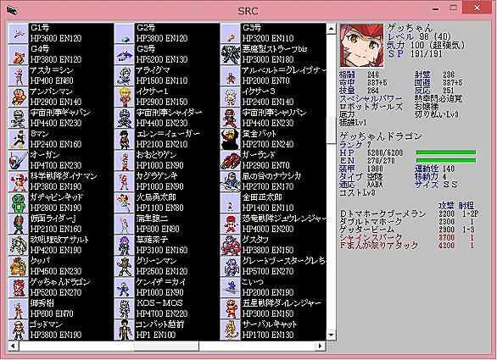
Task: Select the G2号 unit icon
Action: coord(124,33)
